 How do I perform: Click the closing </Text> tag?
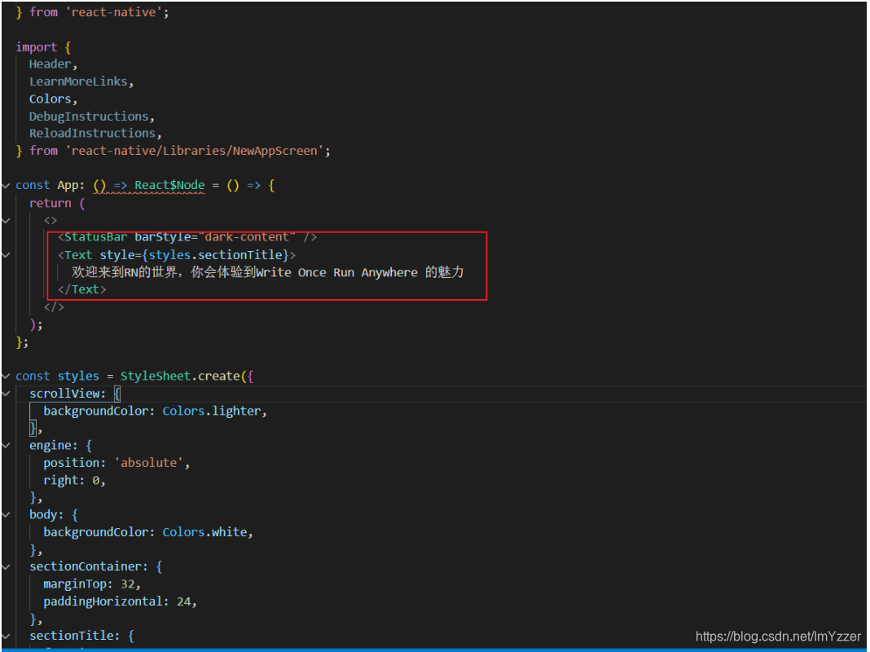coord(82,289)
